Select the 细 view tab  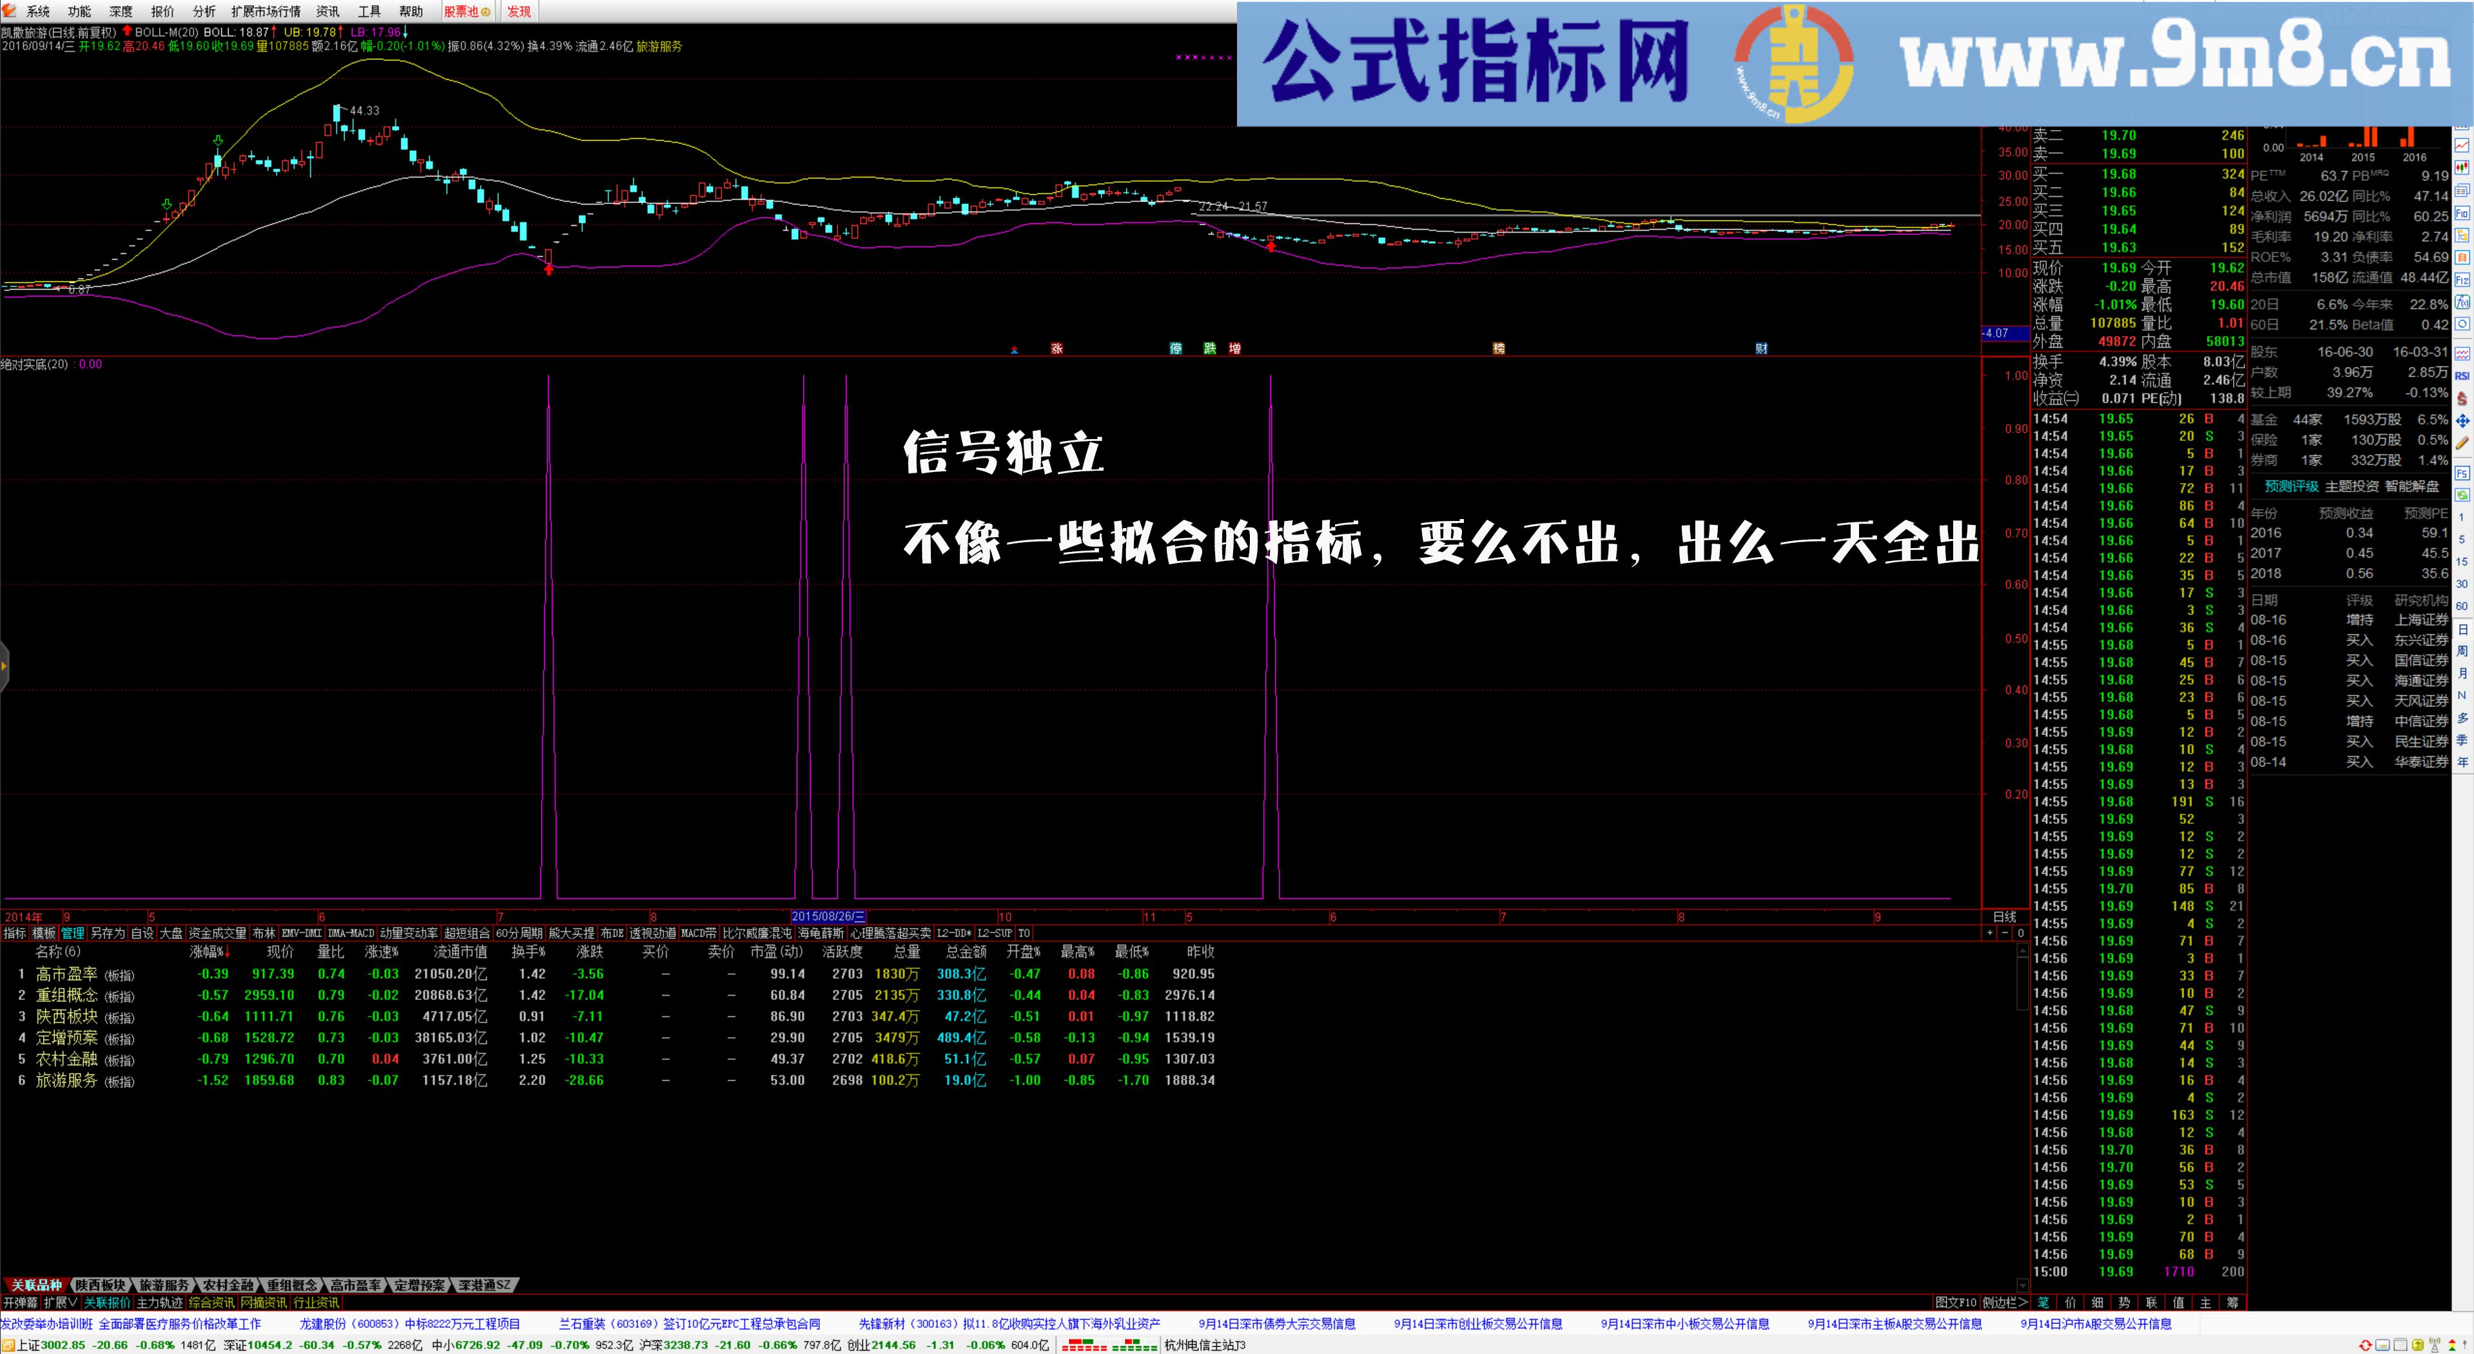(2098, 1303)
